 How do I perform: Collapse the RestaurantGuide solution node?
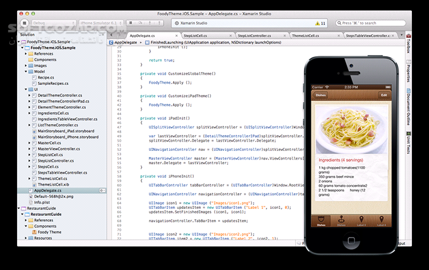pyautogui.click(x=18, y=208)
